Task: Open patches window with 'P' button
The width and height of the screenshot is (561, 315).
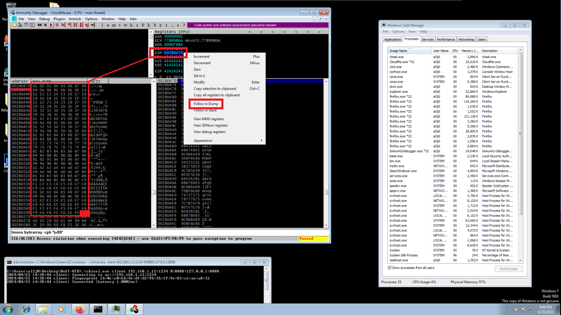Action: 143,25
